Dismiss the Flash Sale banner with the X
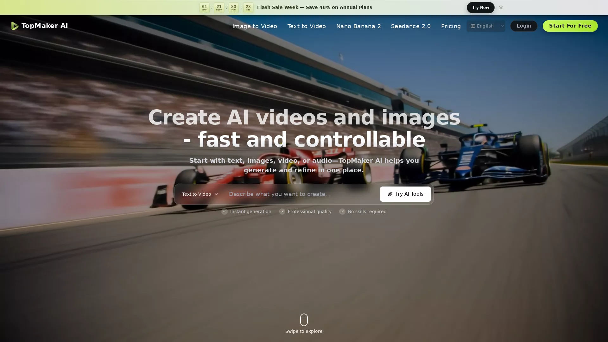The width and height of the screenshot is (608, 342). click(501, 7)
